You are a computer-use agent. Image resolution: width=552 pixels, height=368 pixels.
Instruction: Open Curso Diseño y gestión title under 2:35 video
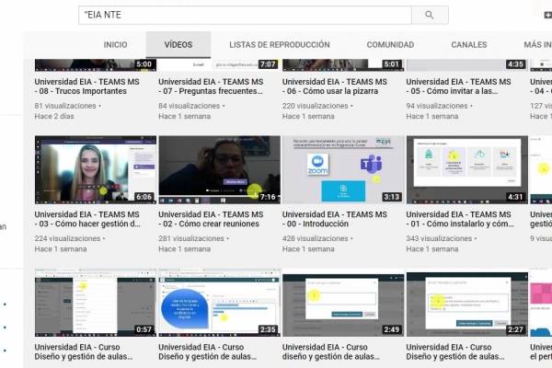tap(208, 351)
